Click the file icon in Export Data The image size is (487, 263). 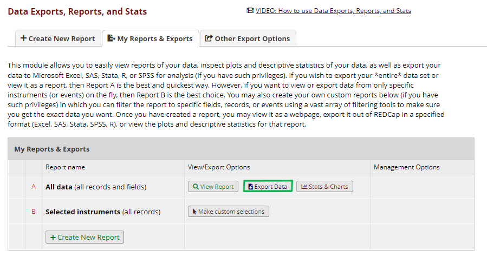click(250, 187)
